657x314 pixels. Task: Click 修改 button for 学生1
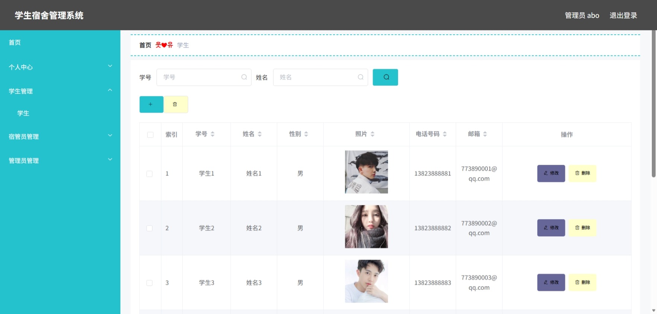551,173
